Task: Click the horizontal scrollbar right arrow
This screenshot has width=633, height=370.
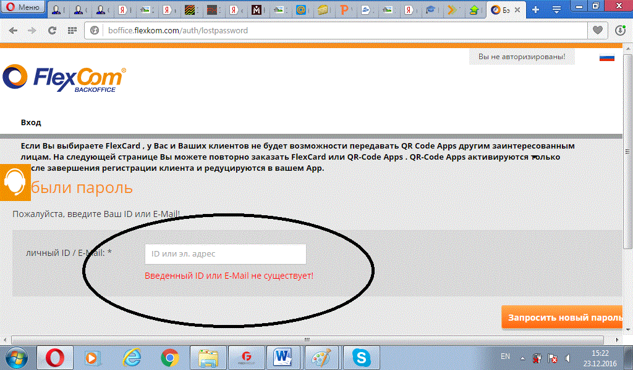Action: pos(618,340)
